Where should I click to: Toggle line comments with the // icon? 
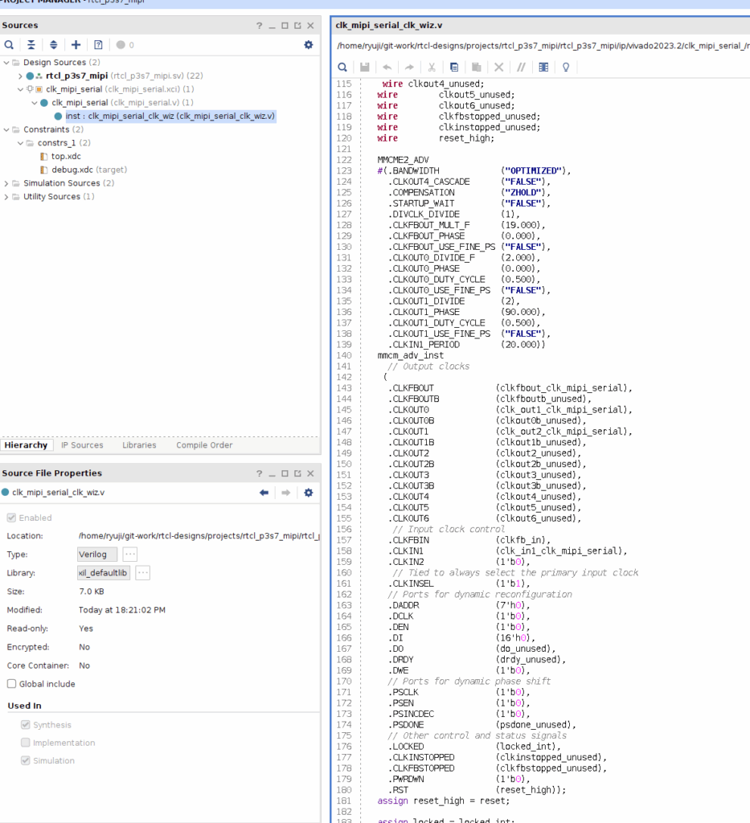(x=521, y=68)
